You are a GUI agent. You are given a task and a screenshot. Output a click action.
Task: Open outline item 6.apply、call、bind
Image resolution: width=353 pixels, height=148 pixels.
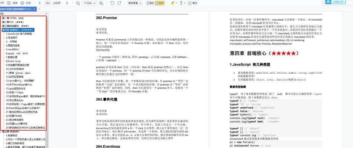17,53
